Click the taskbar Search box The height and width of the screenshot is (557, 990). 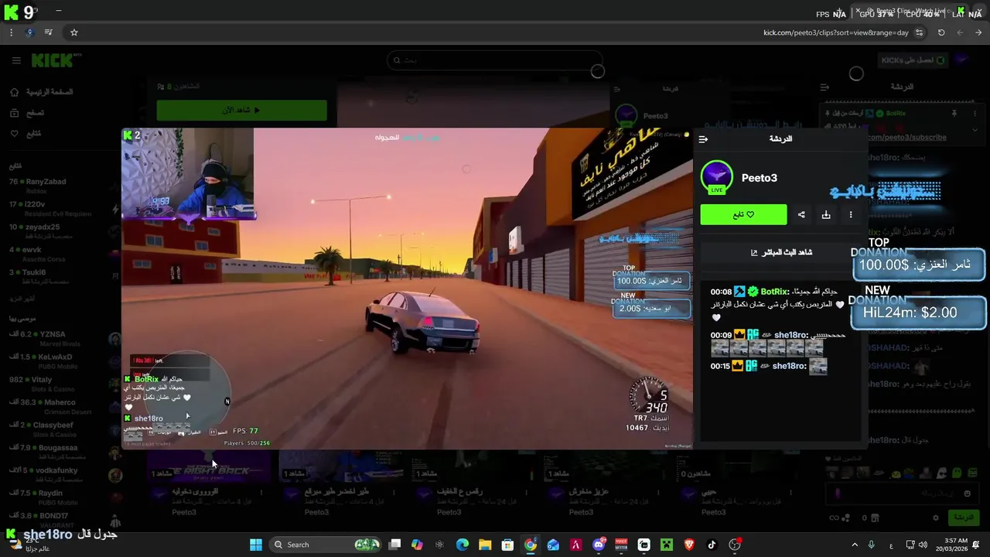325,545
